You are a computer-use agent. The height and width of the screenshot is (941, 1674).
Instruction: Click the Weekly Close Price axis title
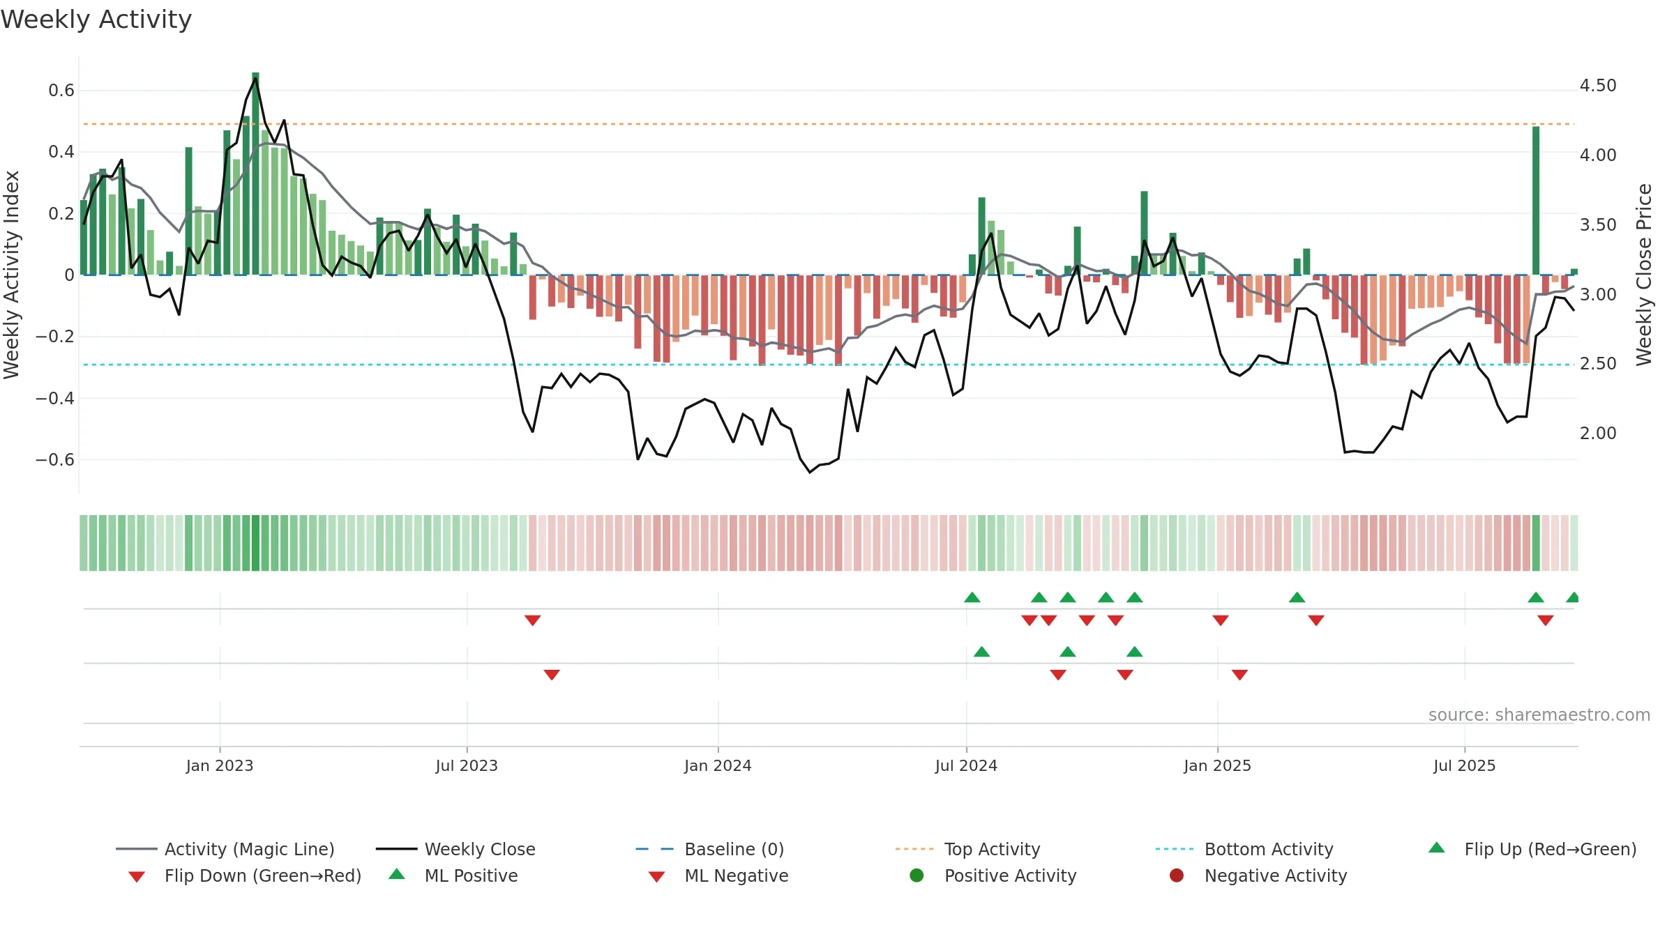tap(1644, 275)
